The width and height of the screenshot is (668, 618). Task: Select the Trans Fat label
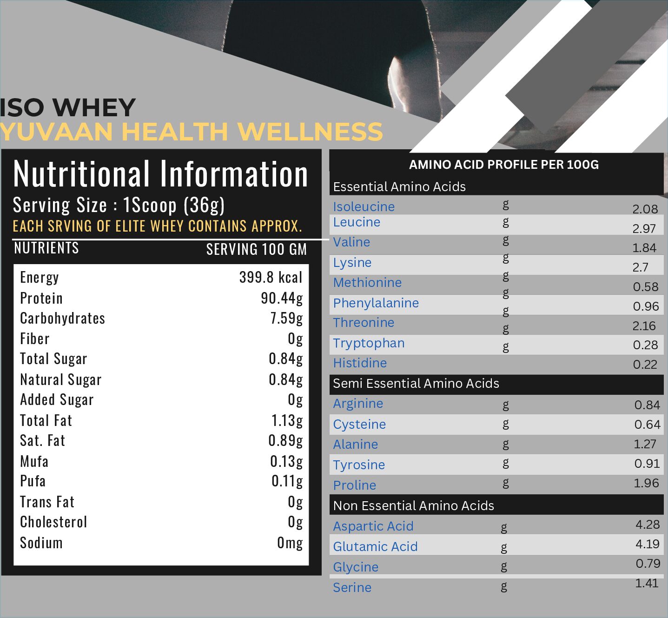(x=47, y=502)
